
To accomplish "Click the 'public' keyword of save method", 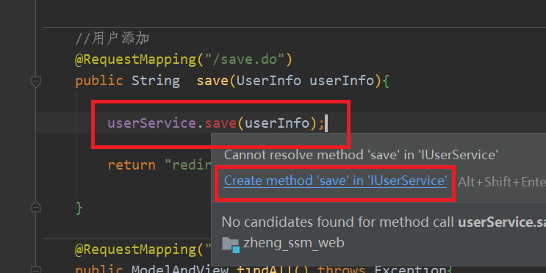I will (99, 81).
